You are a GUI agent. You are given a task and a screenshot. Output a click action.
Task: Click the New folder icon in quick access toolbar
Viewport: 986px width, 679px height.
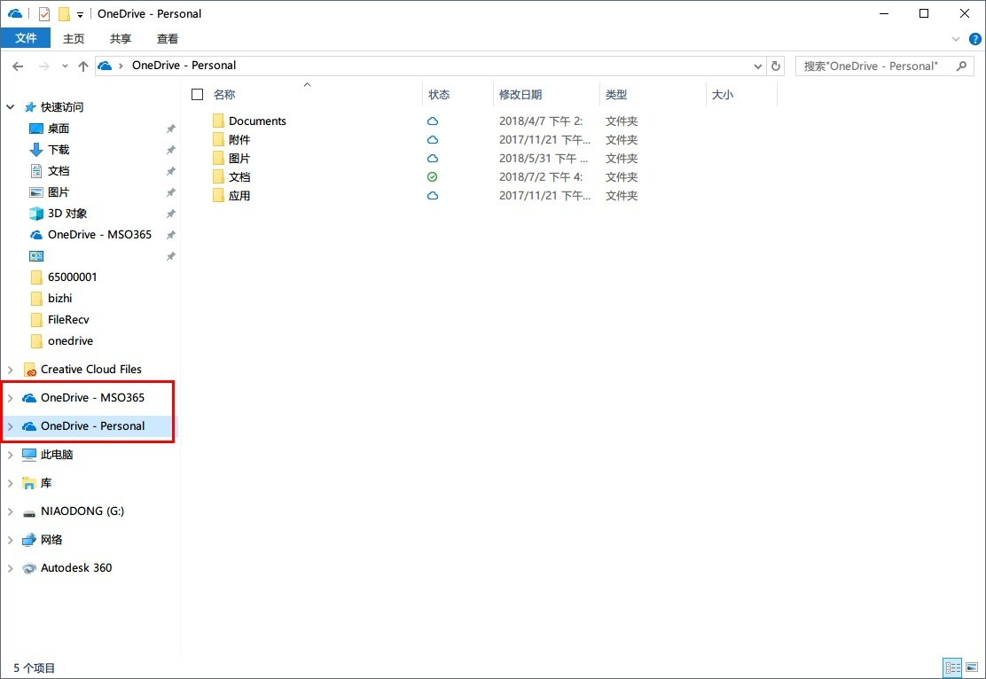(64, 14)
